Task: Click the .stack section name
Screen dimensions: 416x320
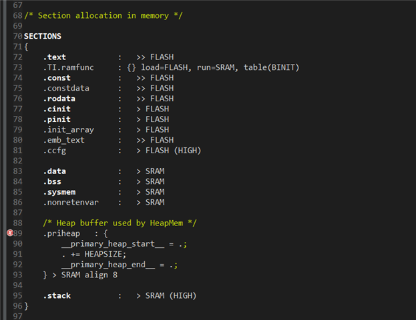Action: click(57, 295)
